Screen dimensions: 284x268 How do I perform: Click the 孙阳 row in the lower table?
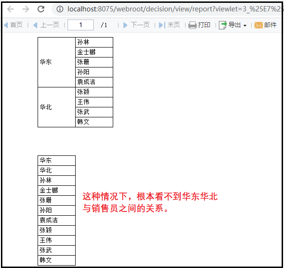(x=57, y=211)
